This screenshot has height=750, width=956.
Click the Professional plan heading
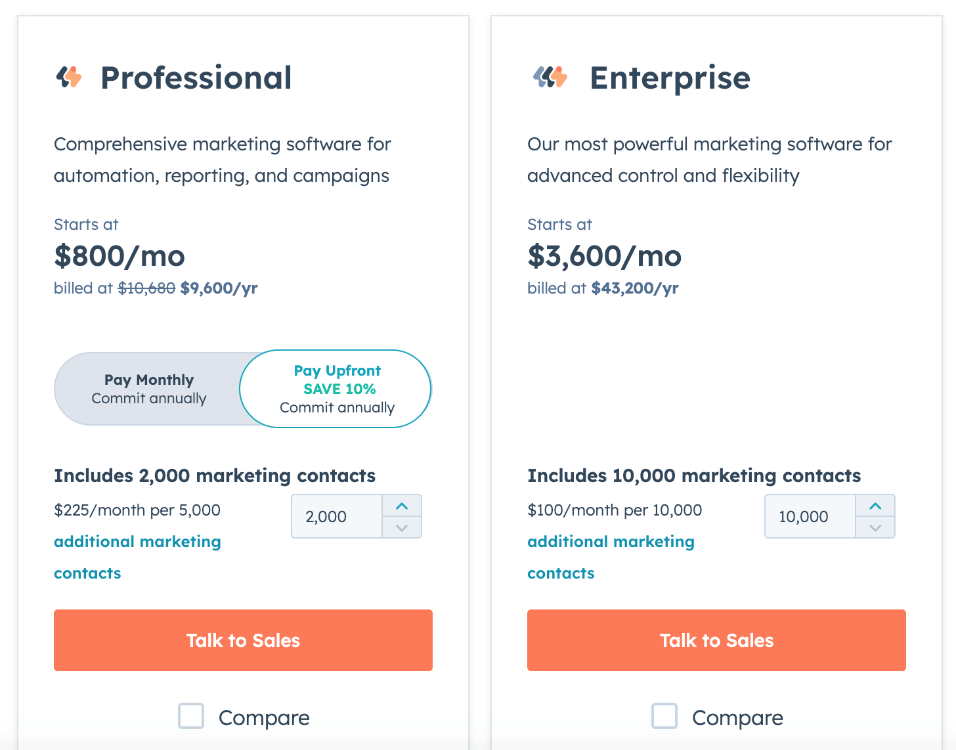point(196,77)
